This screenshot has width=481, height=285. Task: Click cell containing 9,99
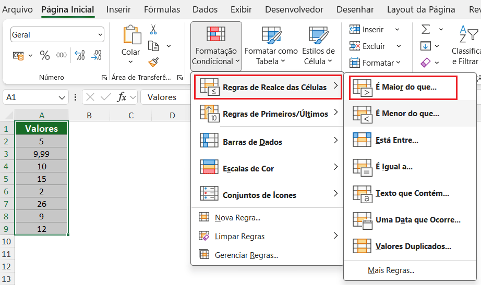[x=41, y=154]
